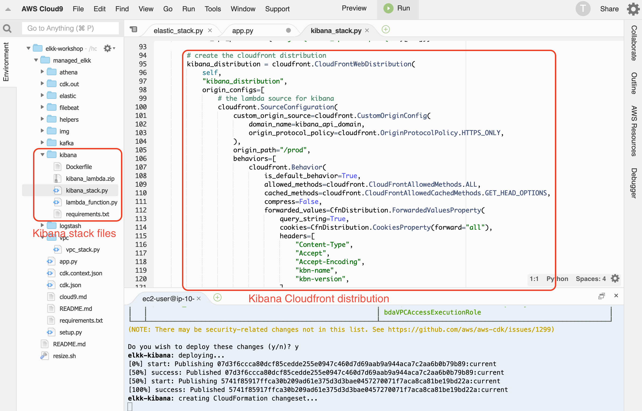Open the AWS Resources side panel

click(634, 131)
